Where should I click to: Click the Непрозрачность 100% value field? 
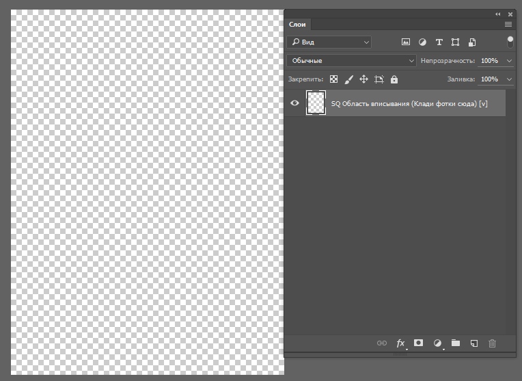pos(490,61)
